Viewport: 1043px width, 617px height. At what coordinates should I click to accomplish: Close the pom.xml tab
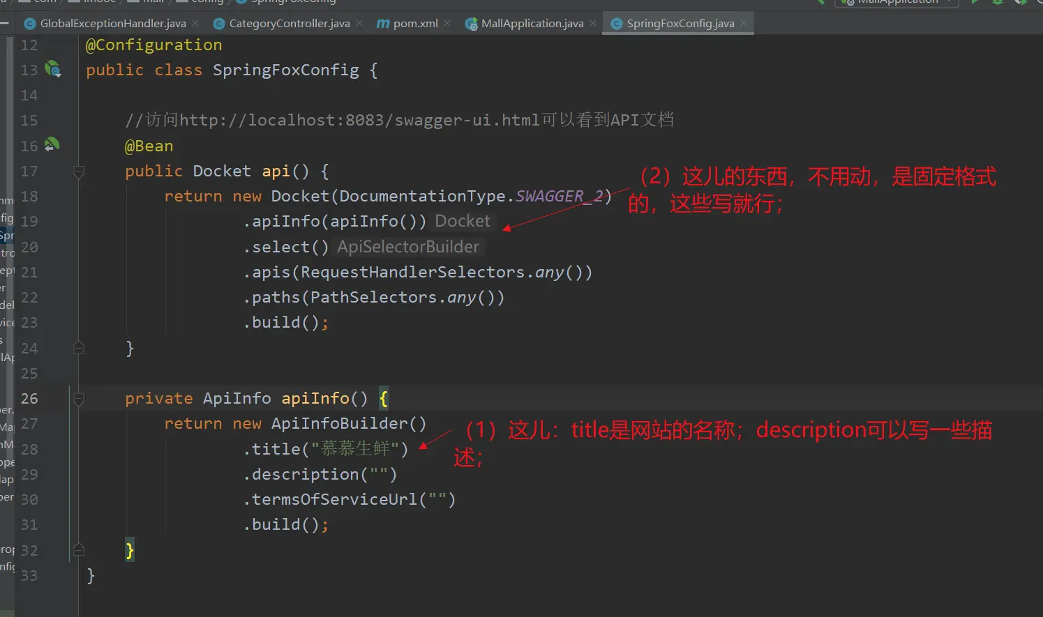click(x=447, y=23)
